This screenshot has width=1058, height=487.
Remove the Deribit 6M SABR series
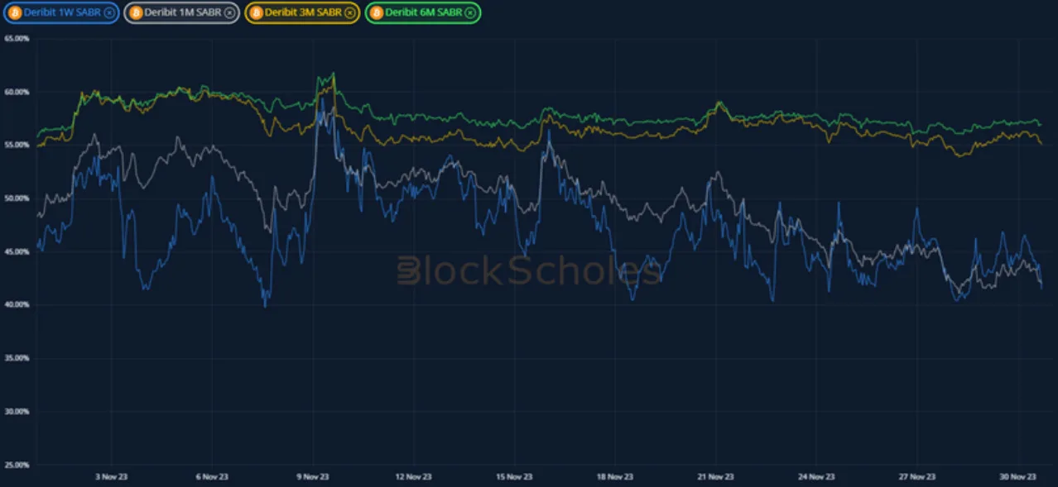click(x=471, y=12)
